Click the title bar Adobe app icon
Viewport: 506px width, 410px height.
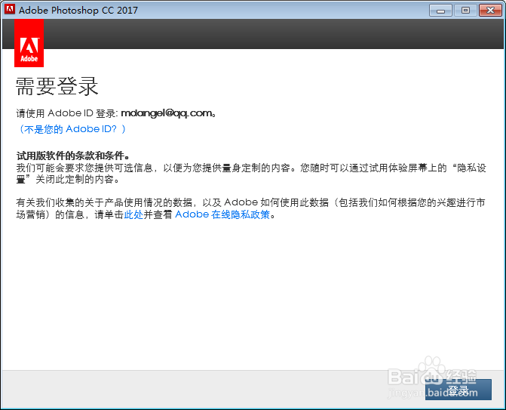10,9
